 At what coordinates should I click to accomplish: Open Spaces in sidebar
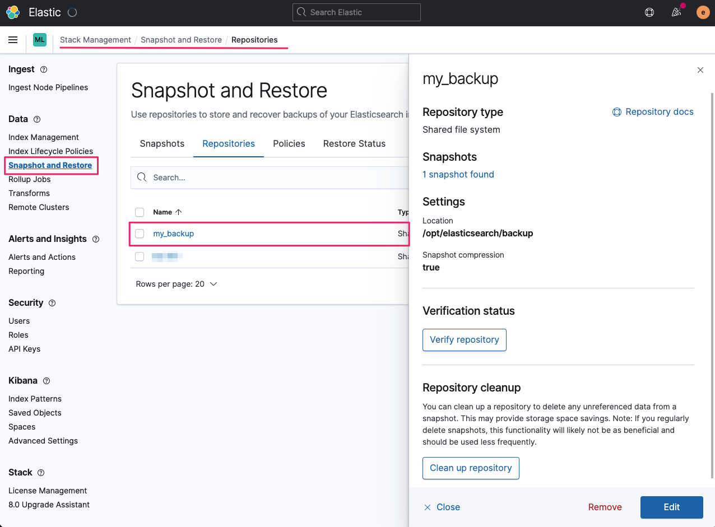(22, 427)
